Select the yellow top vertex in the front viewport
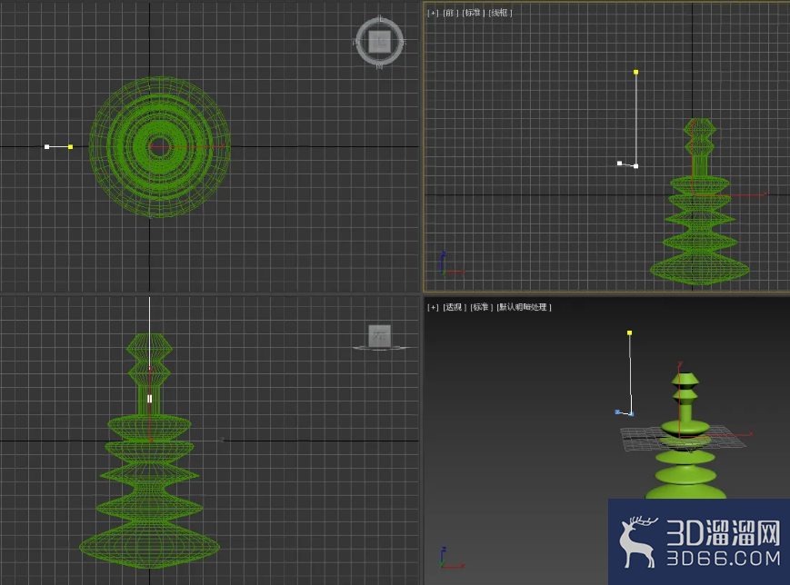Screen dimensions: 790x585 [635, 73]
